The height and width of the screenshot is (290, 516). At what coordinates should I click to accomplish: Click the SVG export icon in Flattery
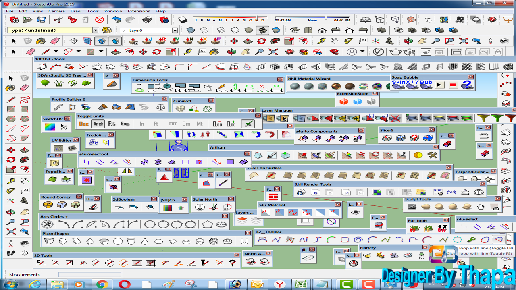421,255
